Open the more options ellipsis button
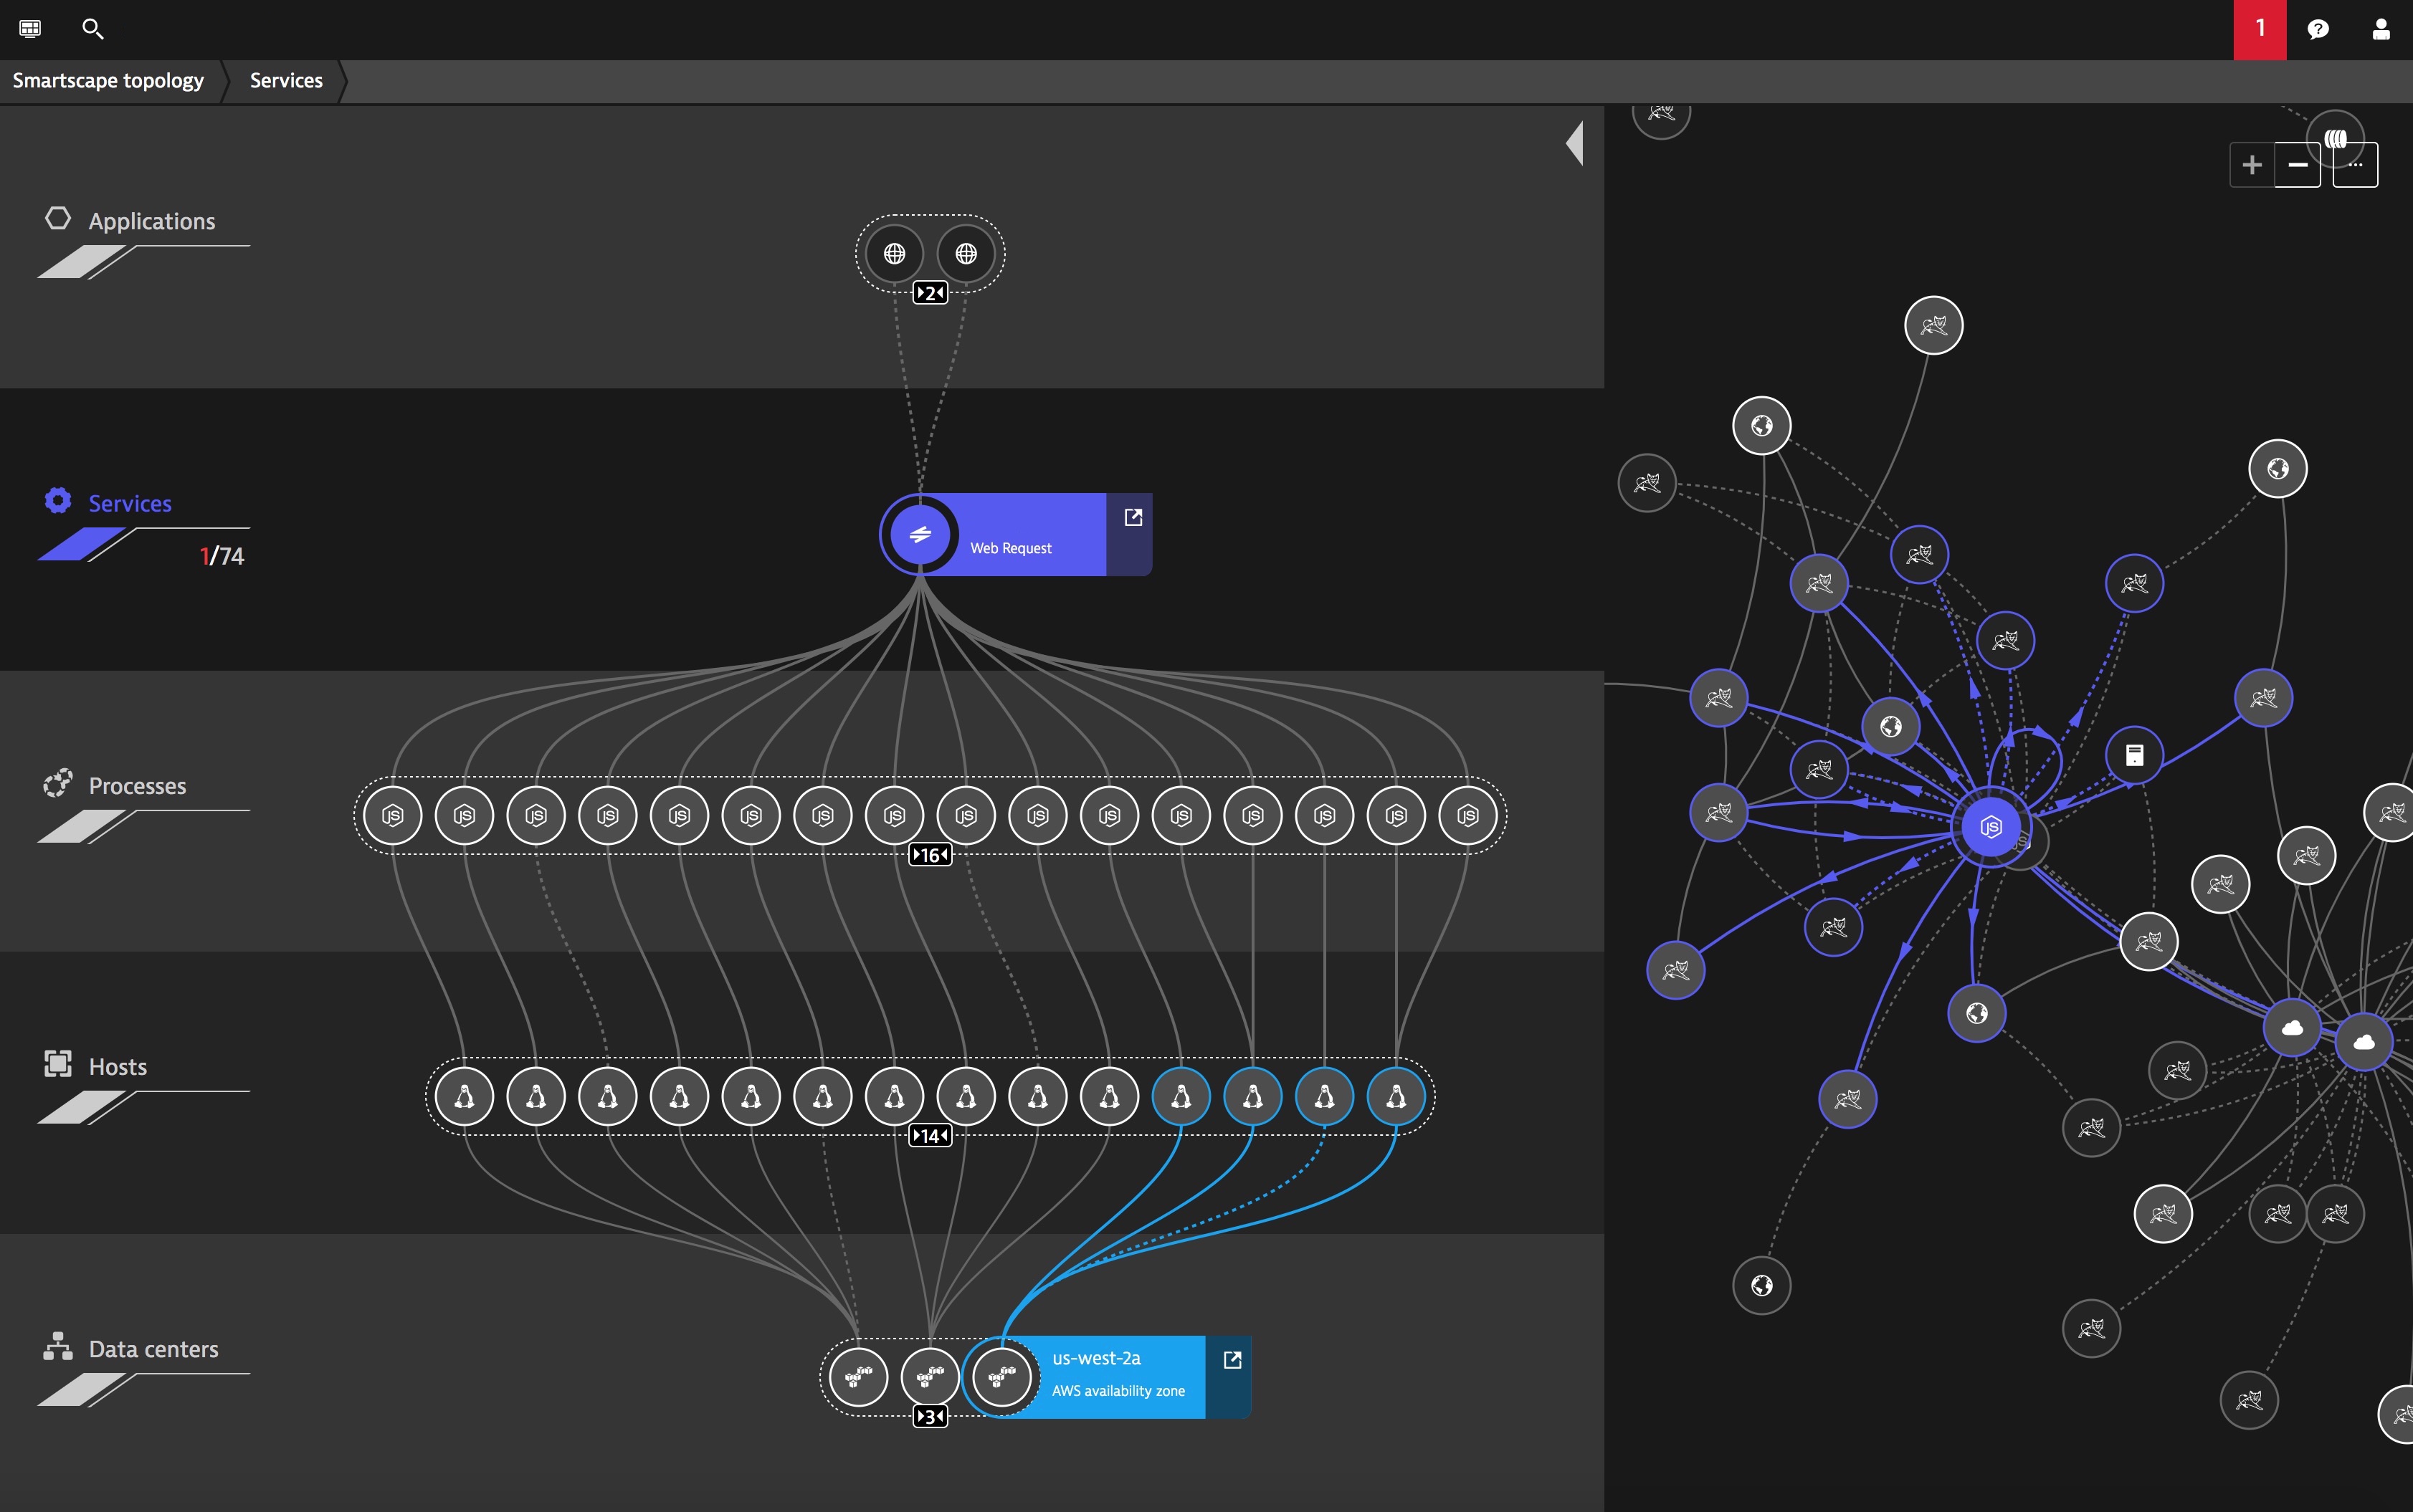 pyautogui.click(x=2356, y=165)
